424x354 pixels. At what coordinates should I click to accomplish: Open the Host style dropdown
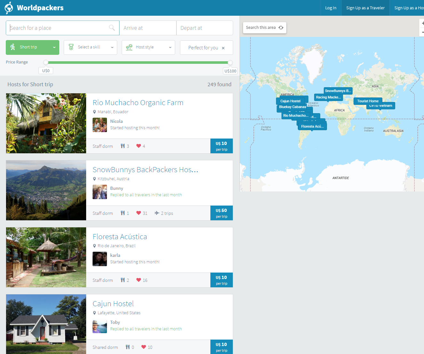pos(148,47)
